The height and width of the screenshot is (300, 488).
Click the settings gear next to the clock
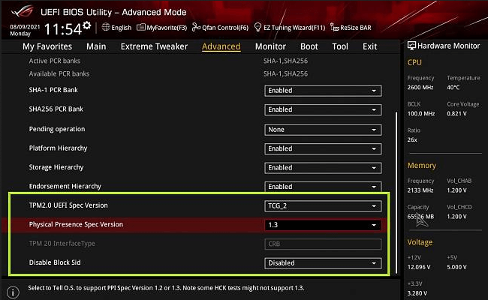[87, 25]
